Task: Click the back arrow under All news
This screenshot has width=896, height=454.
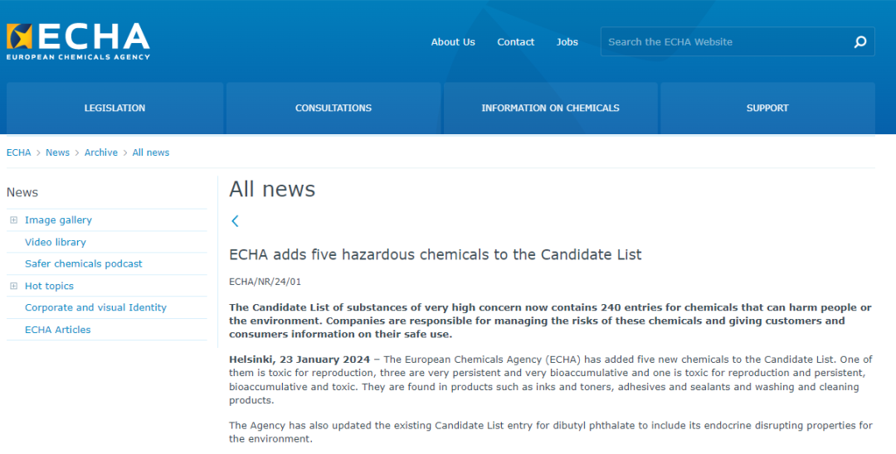Action: click(x=235, y=221)
